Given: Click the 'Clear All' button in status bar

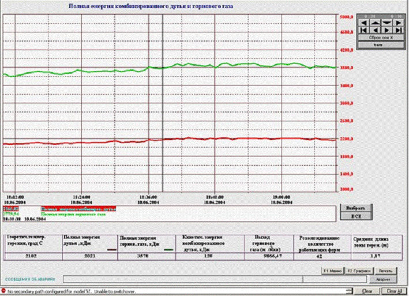Looking at the screenshot, I should [x=394, y=291].
